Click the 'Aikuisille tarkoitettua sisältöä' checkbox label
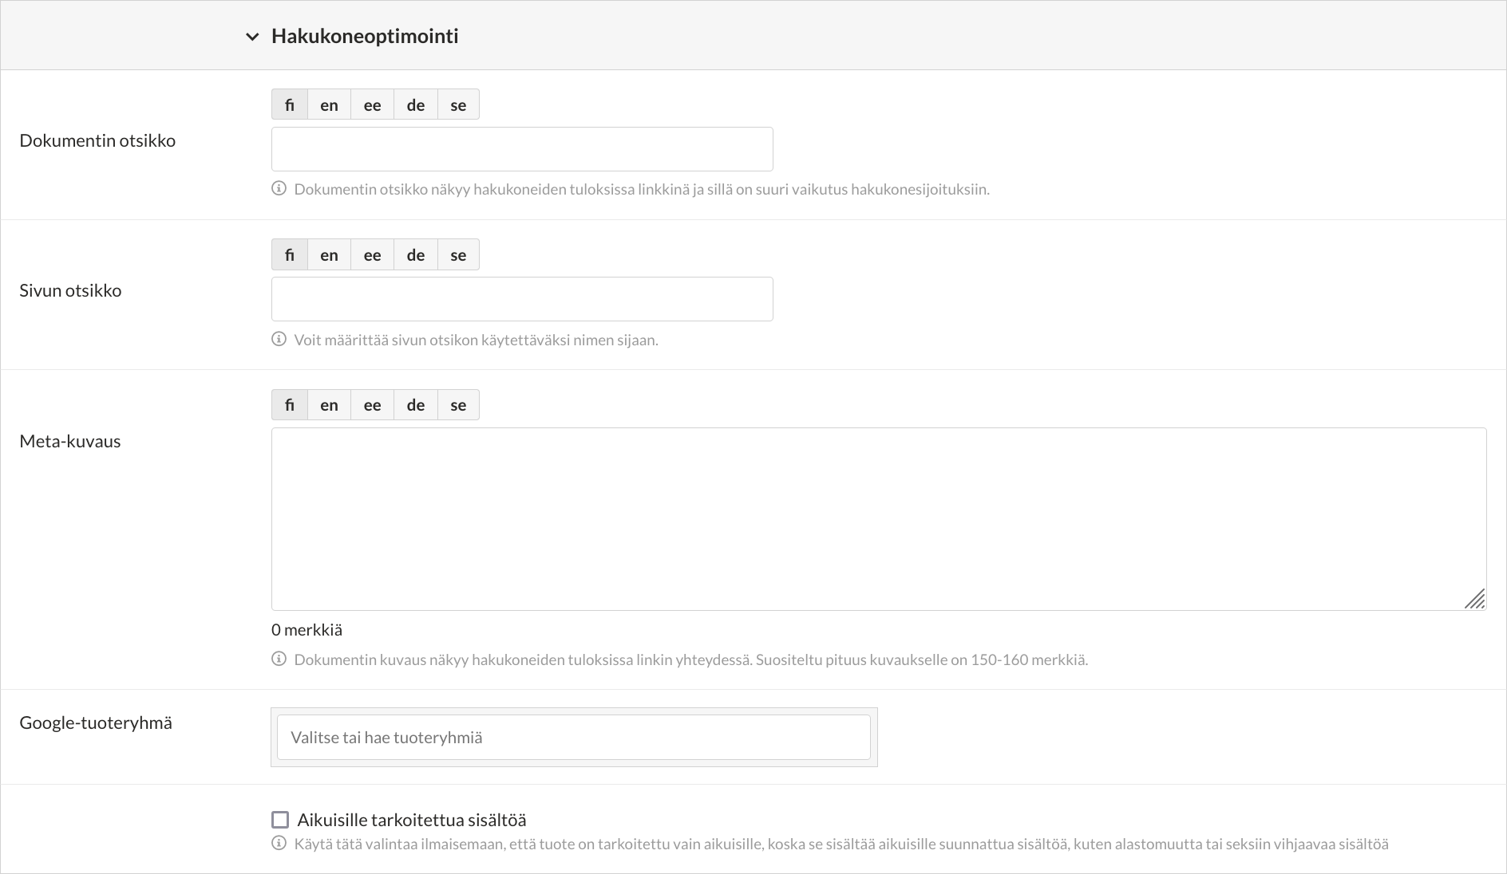The width and height of the screenshot is (1507, 874). [x=412, y=820]
